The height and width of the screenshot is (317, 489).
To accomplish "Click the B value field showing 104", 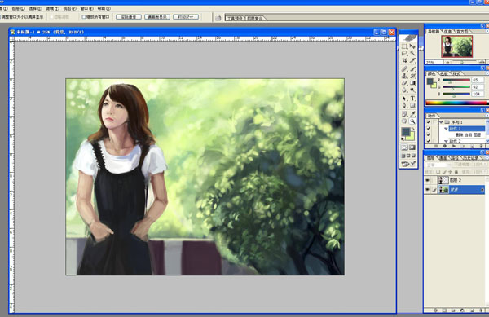I will 478,94.
